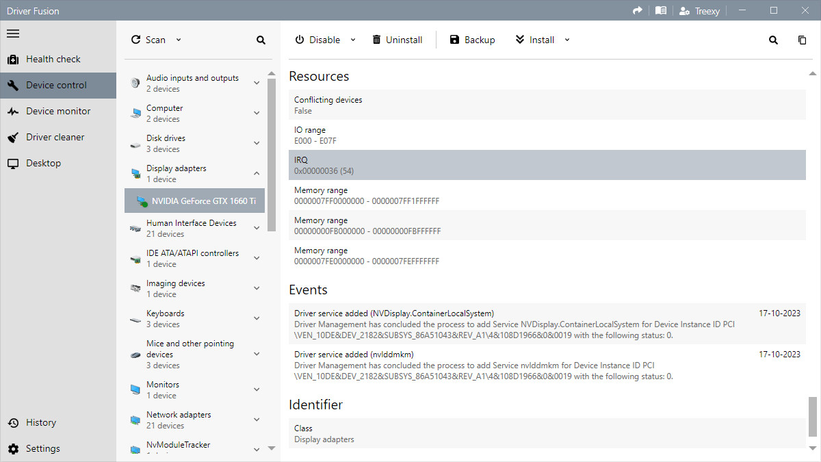The height and width of the screenshot is (462, 821).
Task: Click the copy icon in details toolbar
Action: [x=802, y=40]
